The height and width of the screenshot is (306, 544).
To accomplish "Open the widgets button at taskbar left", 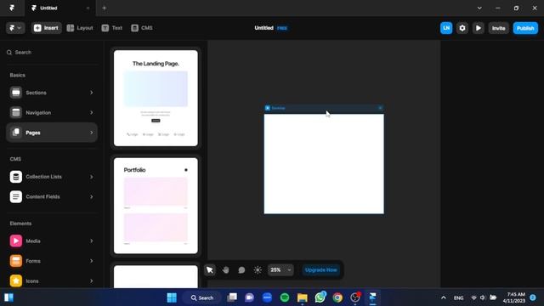I will point(8,297).
